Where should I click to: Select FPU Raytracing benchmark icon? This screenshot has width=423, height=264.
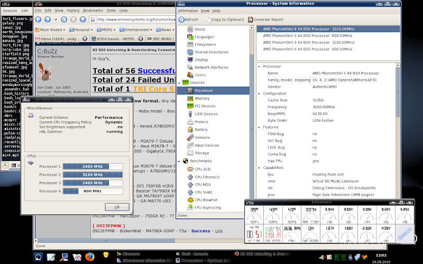tap(190, 208)
